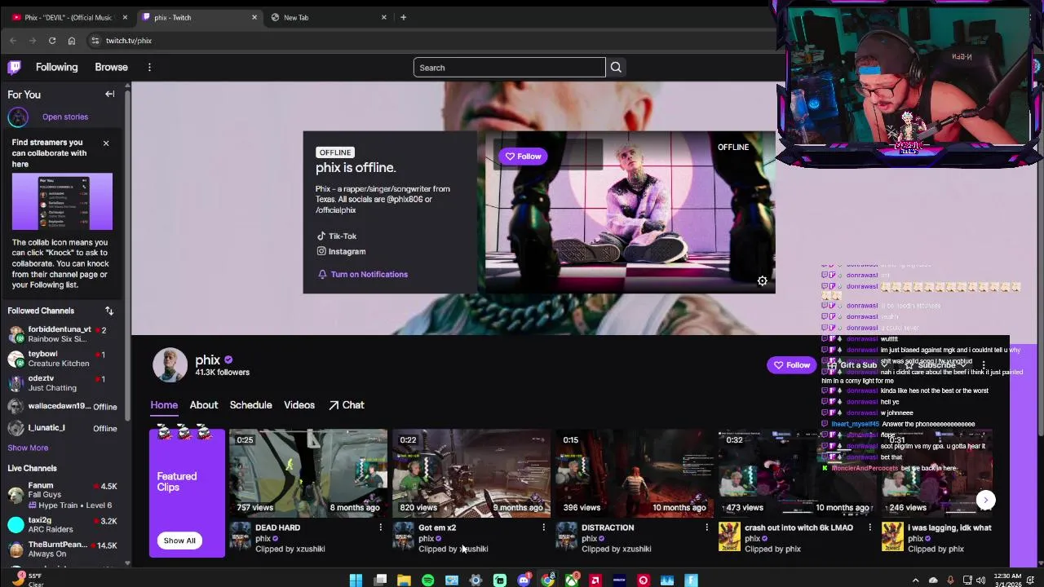Viewport: 1044px width, 587px height.
Task: Click the Browse nav link
Action: 111,68
